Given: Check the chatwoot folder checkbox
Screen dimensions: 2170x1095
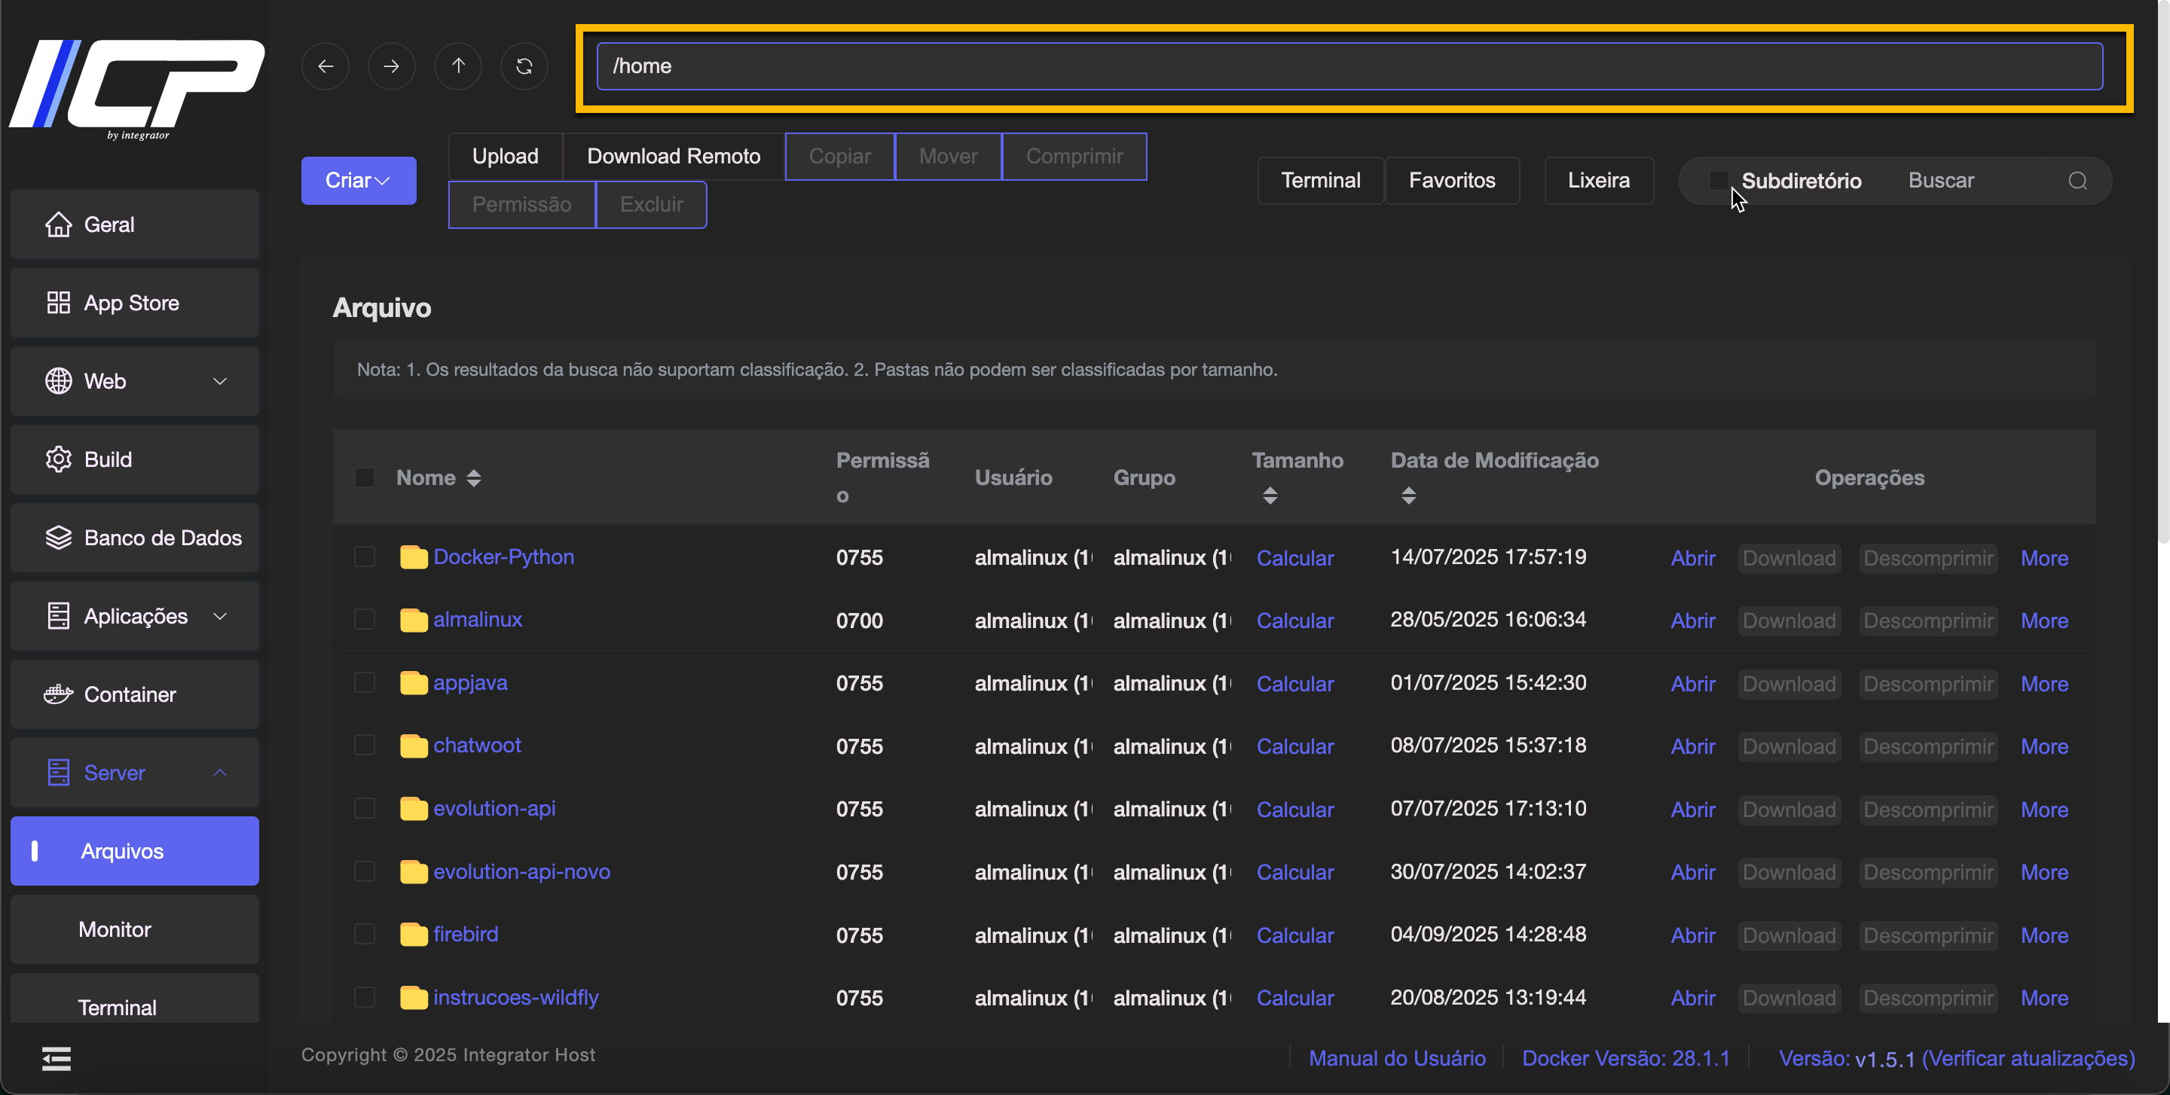Looking at the screenshot, I should point(364,746).
